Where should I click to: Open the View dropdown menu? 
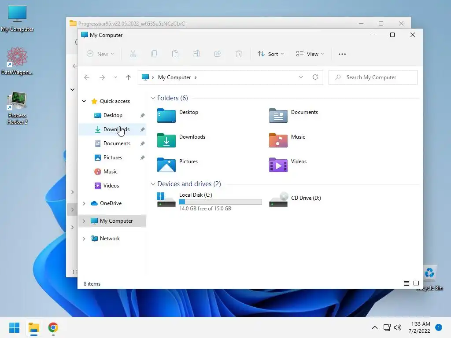point(310,54)
